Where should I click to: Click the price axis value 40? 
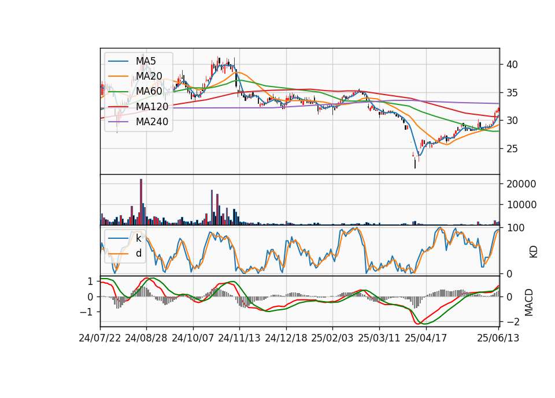click(512, 65)
